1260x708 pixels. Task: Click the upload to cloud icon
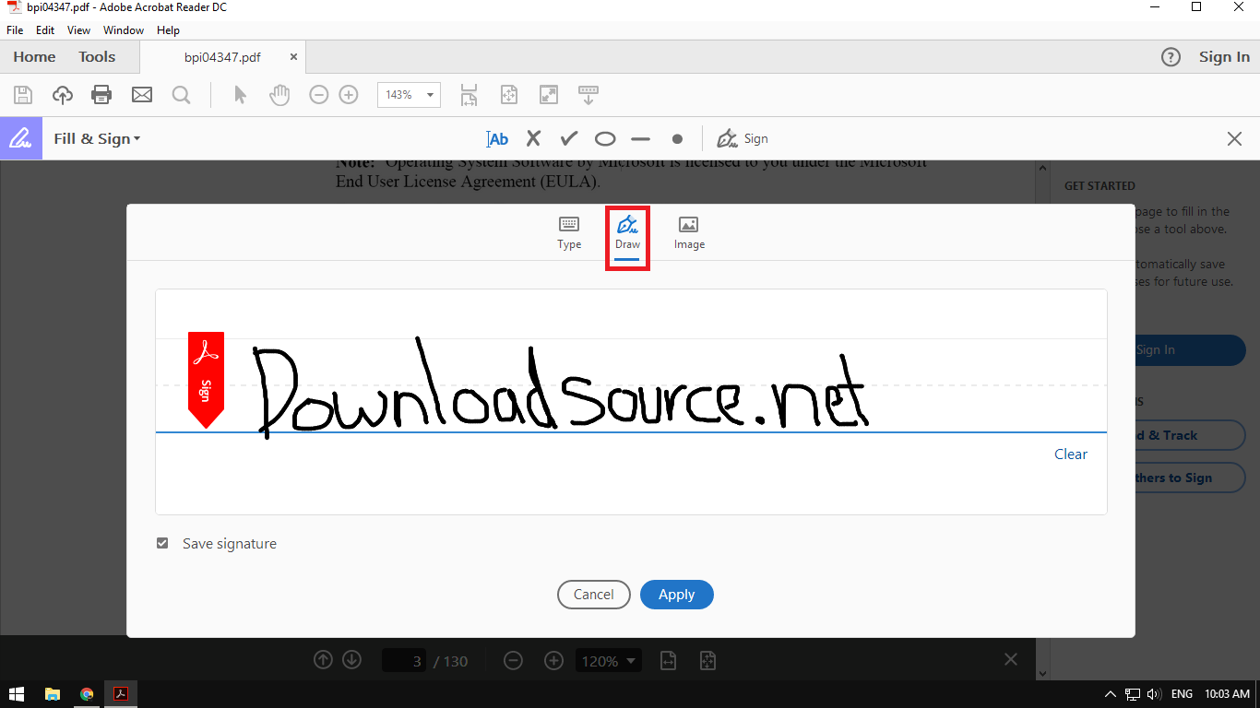pyautogui.click(x=62, y=94)
